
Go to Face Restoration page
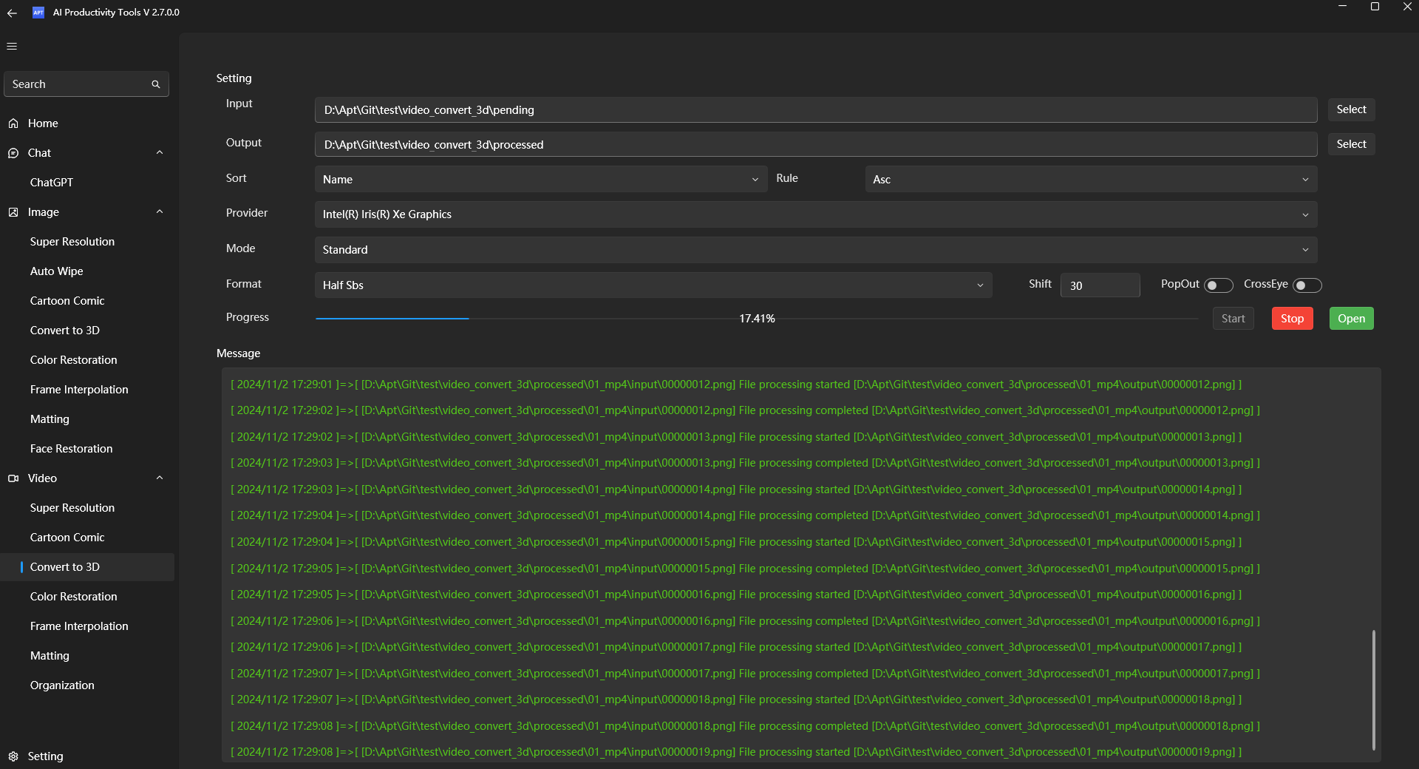[71, 449]
